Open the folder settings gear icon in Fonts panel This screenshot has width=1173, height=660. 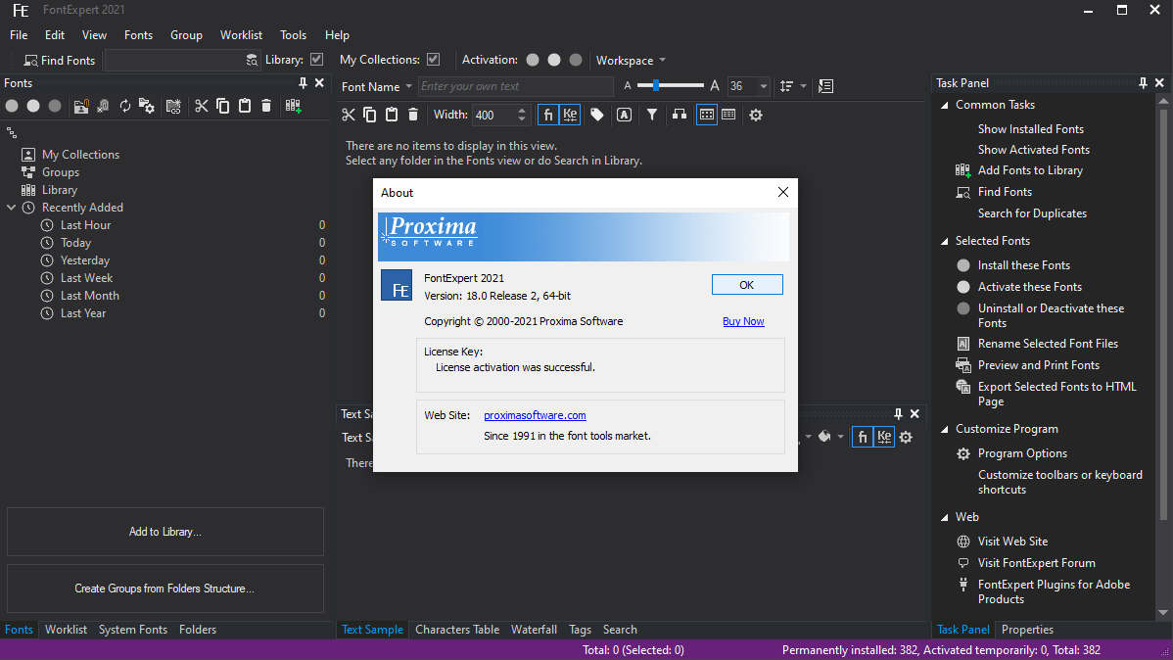(x=147, y=107)
